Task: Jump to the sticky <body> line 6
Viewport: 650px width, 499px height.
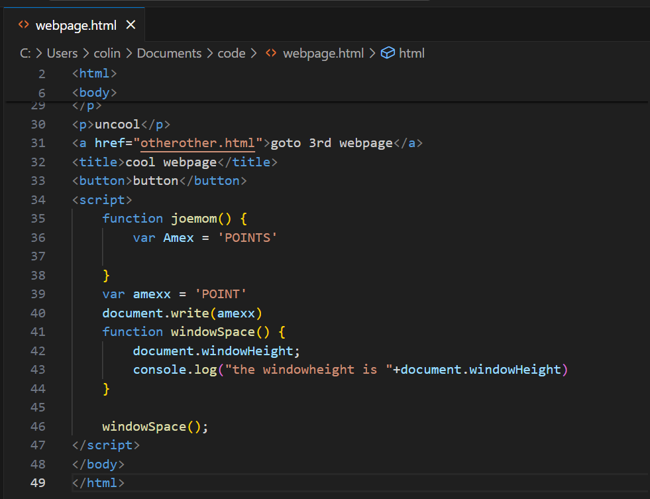Action: pyautogui.click(x=95, y=93)
